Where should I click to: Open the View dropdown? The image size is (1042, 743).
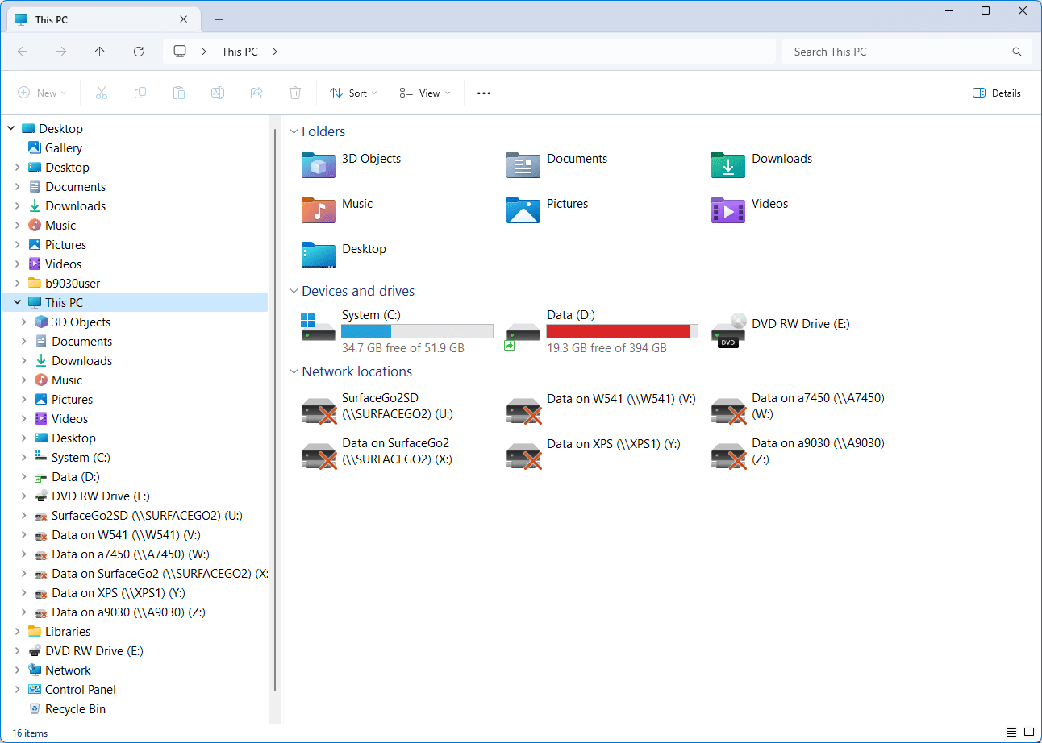pos(425,93)
